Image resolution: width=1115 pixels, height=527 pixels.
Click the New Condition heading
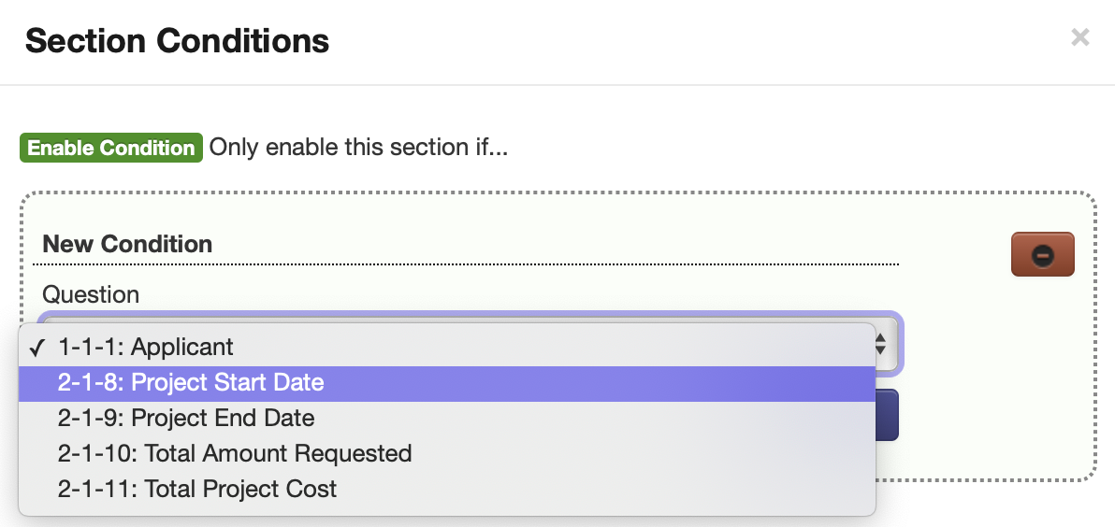[x=127, y=245]
